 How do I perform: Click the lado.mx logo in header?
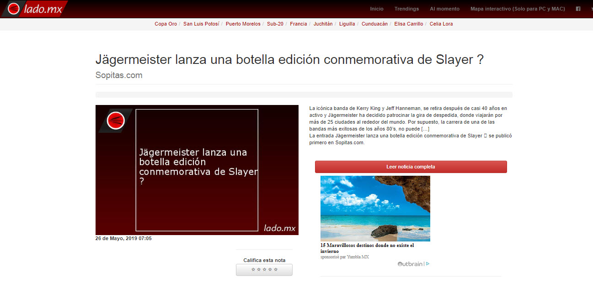point(34,9)
